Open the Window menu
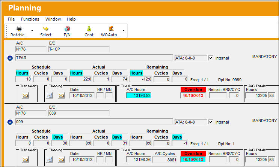279x167 pixels. (x=53, y=19)
